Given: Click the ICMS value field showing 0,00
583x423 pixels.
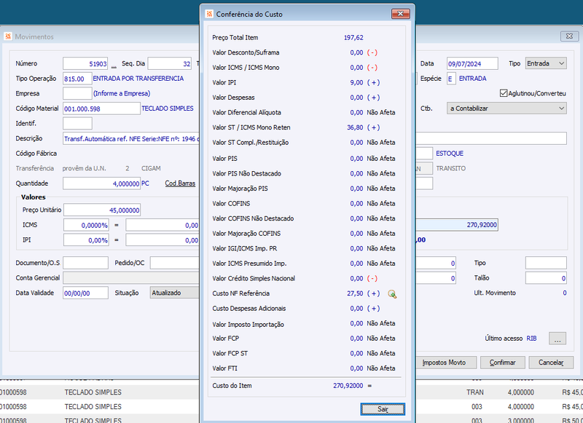Looking at the screenshot, I should (x=163, y=225).
